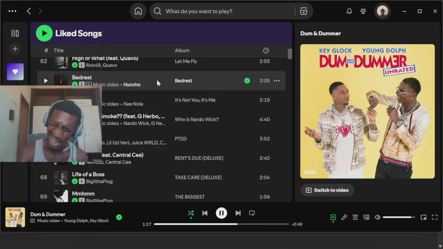443x249 pixels.
Task: Skip to next track
Action: click(238, 213)
